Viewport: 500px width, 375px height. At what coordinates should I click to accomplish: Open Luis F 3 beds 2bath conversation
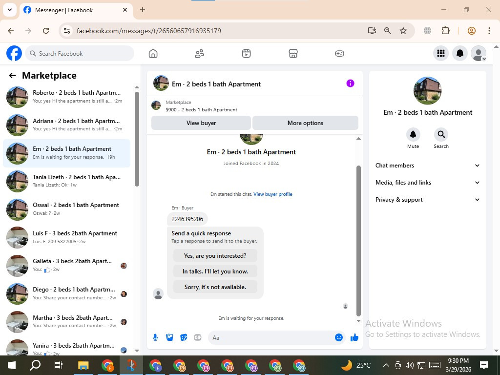point(67,237)
